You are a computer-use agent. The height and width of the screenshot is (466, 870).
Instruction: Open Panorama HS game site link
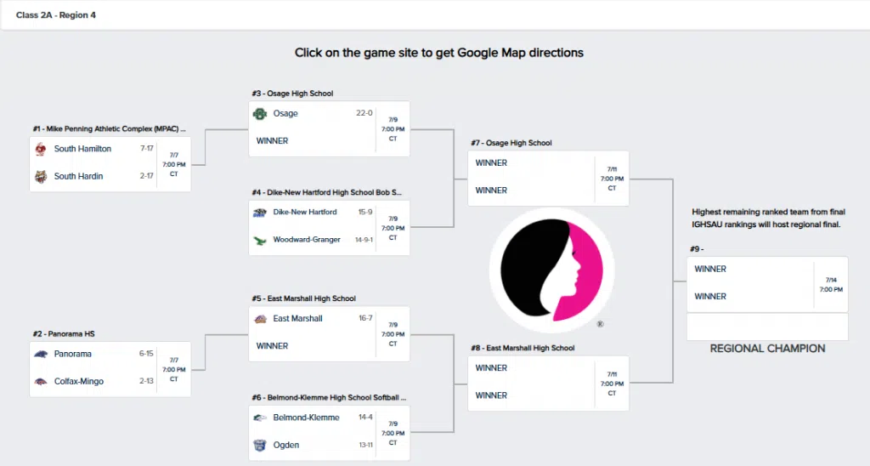60,334
